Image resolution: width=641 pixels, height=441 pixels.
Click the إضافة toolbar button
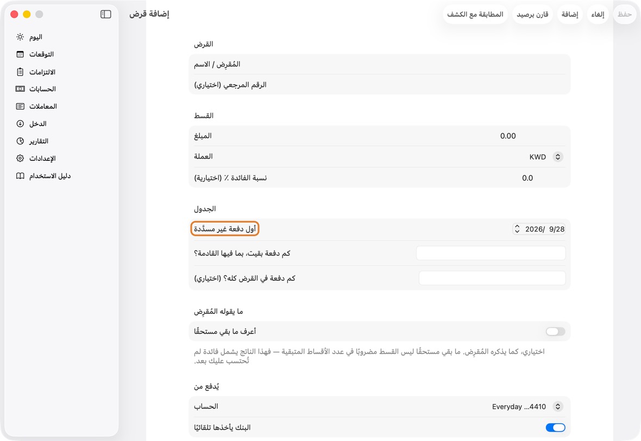click(x=569, y=14)
